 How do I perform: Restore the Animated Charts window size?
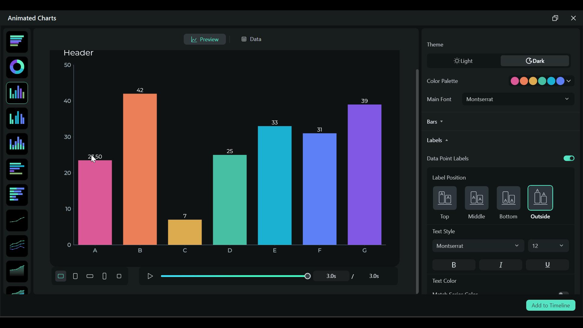click(555, 18)
